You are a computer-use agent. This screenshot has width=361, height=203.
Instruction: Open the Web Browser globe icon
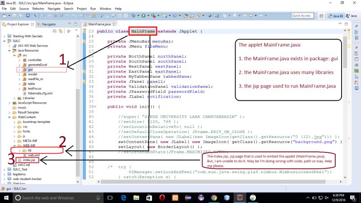(209, 16)
